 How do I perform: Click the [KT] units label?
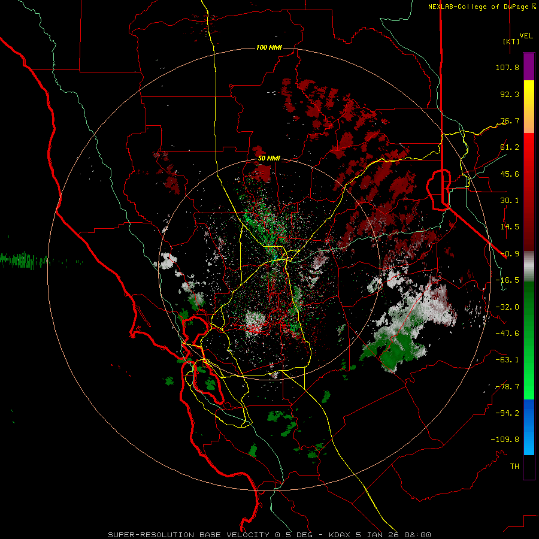(x=511, y=41)
